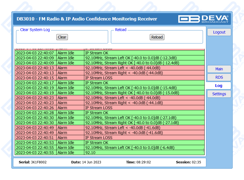Click the Date 14 Jun 2023 field
Screen dimensions: 244x180
point(86,162)
